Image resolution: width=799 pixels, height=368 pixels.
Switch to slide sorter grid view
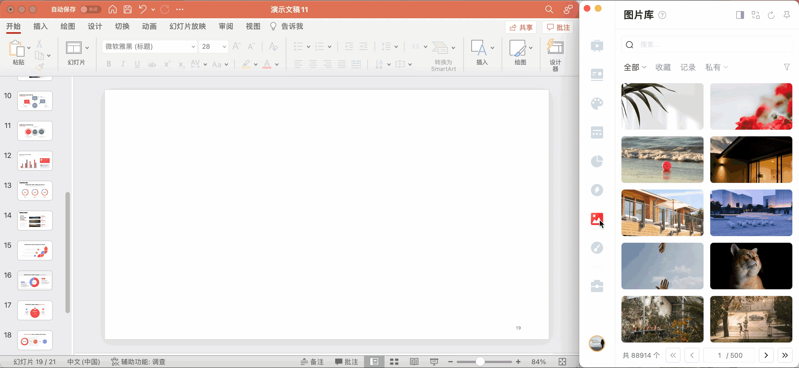pyautogui.click(x=394, y=362)
